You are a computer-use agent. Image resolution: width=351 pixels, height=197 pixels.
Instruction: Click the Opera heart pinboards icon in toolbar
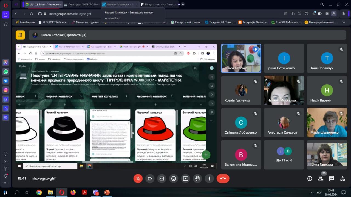306,14
